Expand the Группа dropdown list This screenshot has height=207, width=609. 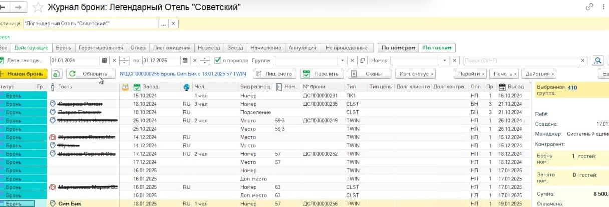pyautogui.click(x=343, y=61)
